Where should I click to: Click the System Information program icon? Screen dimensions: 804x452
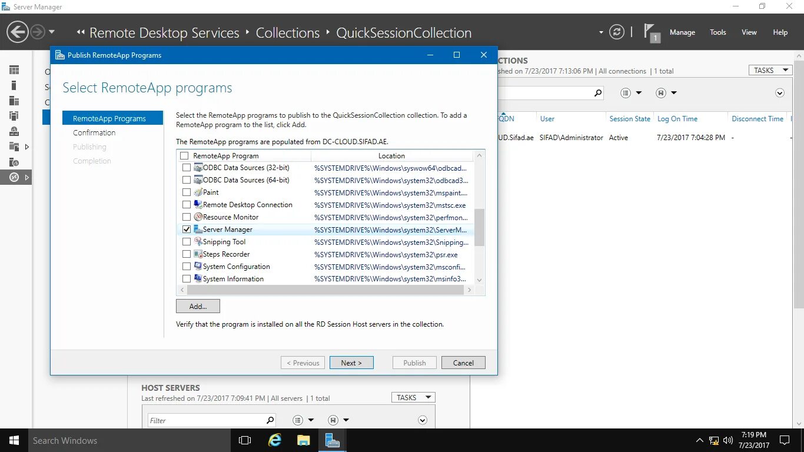tap(198, 279)
